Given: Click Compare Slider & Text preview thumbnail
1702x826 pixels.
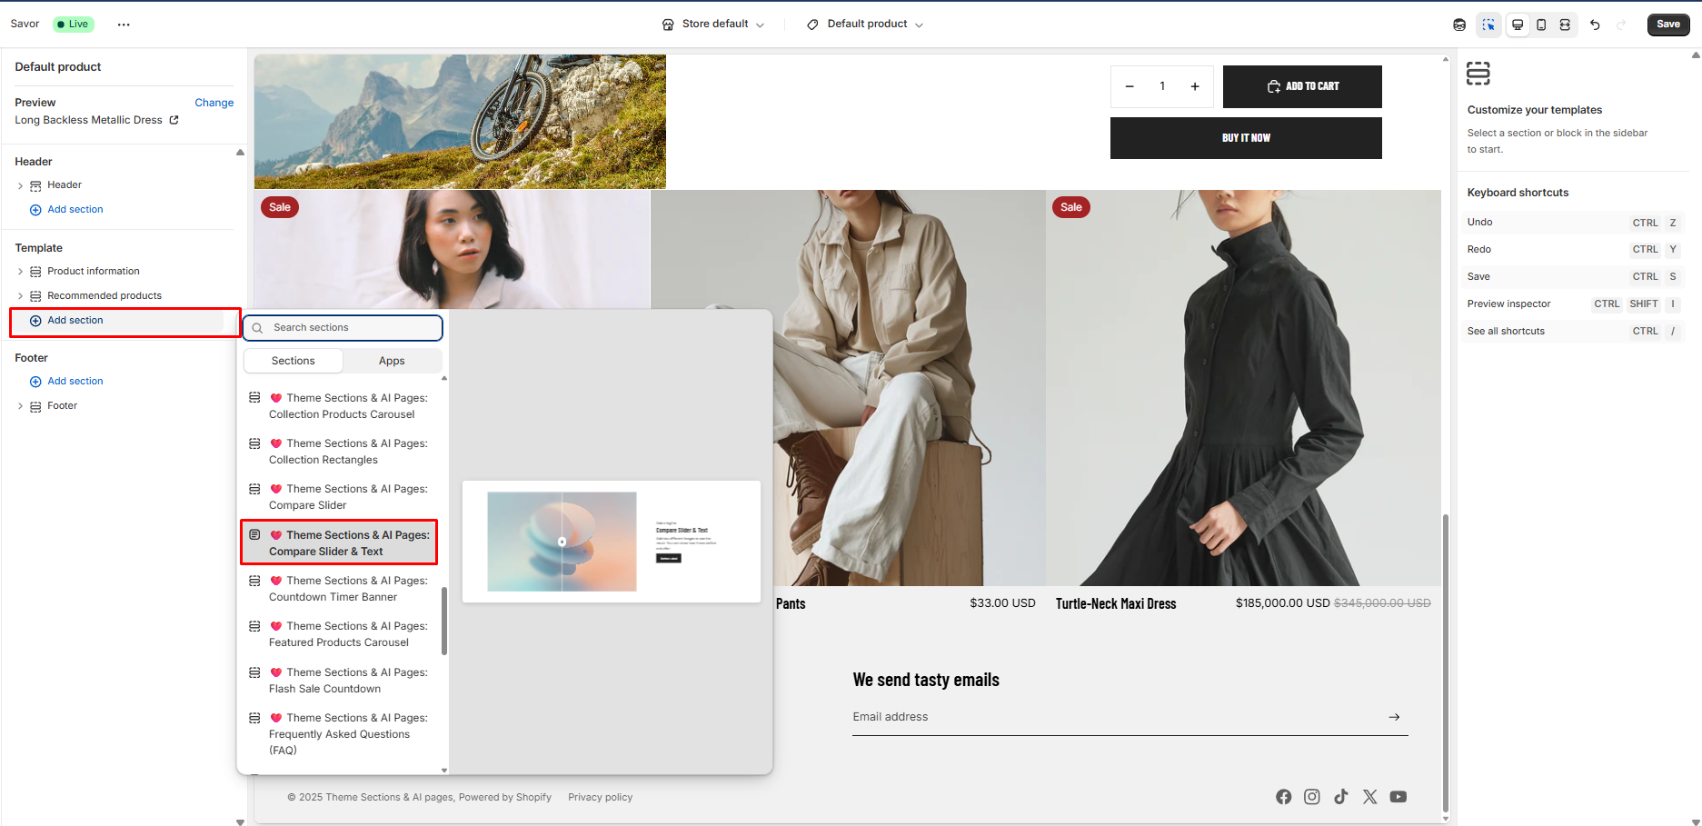Looking at the screenshot, I should (612, 542).
